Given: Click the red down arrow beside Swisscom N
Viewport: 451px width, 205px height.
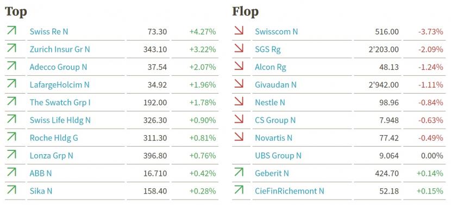Looking at the screenshot, I should click(239, 30).
